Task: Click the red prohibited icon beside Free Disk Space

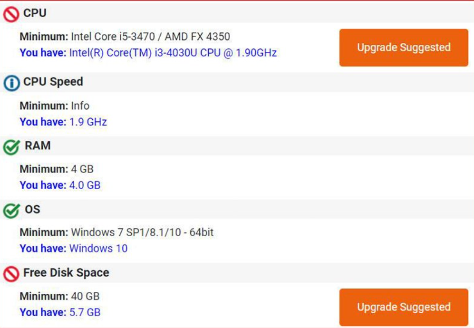Action: 11,274
